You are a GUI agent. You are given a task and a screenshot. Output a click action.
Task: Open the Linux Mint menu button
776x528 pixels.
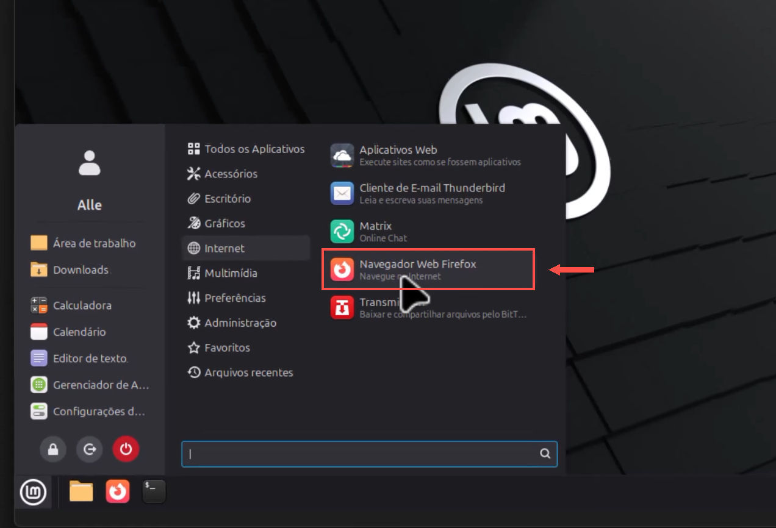tap(33, 492)
